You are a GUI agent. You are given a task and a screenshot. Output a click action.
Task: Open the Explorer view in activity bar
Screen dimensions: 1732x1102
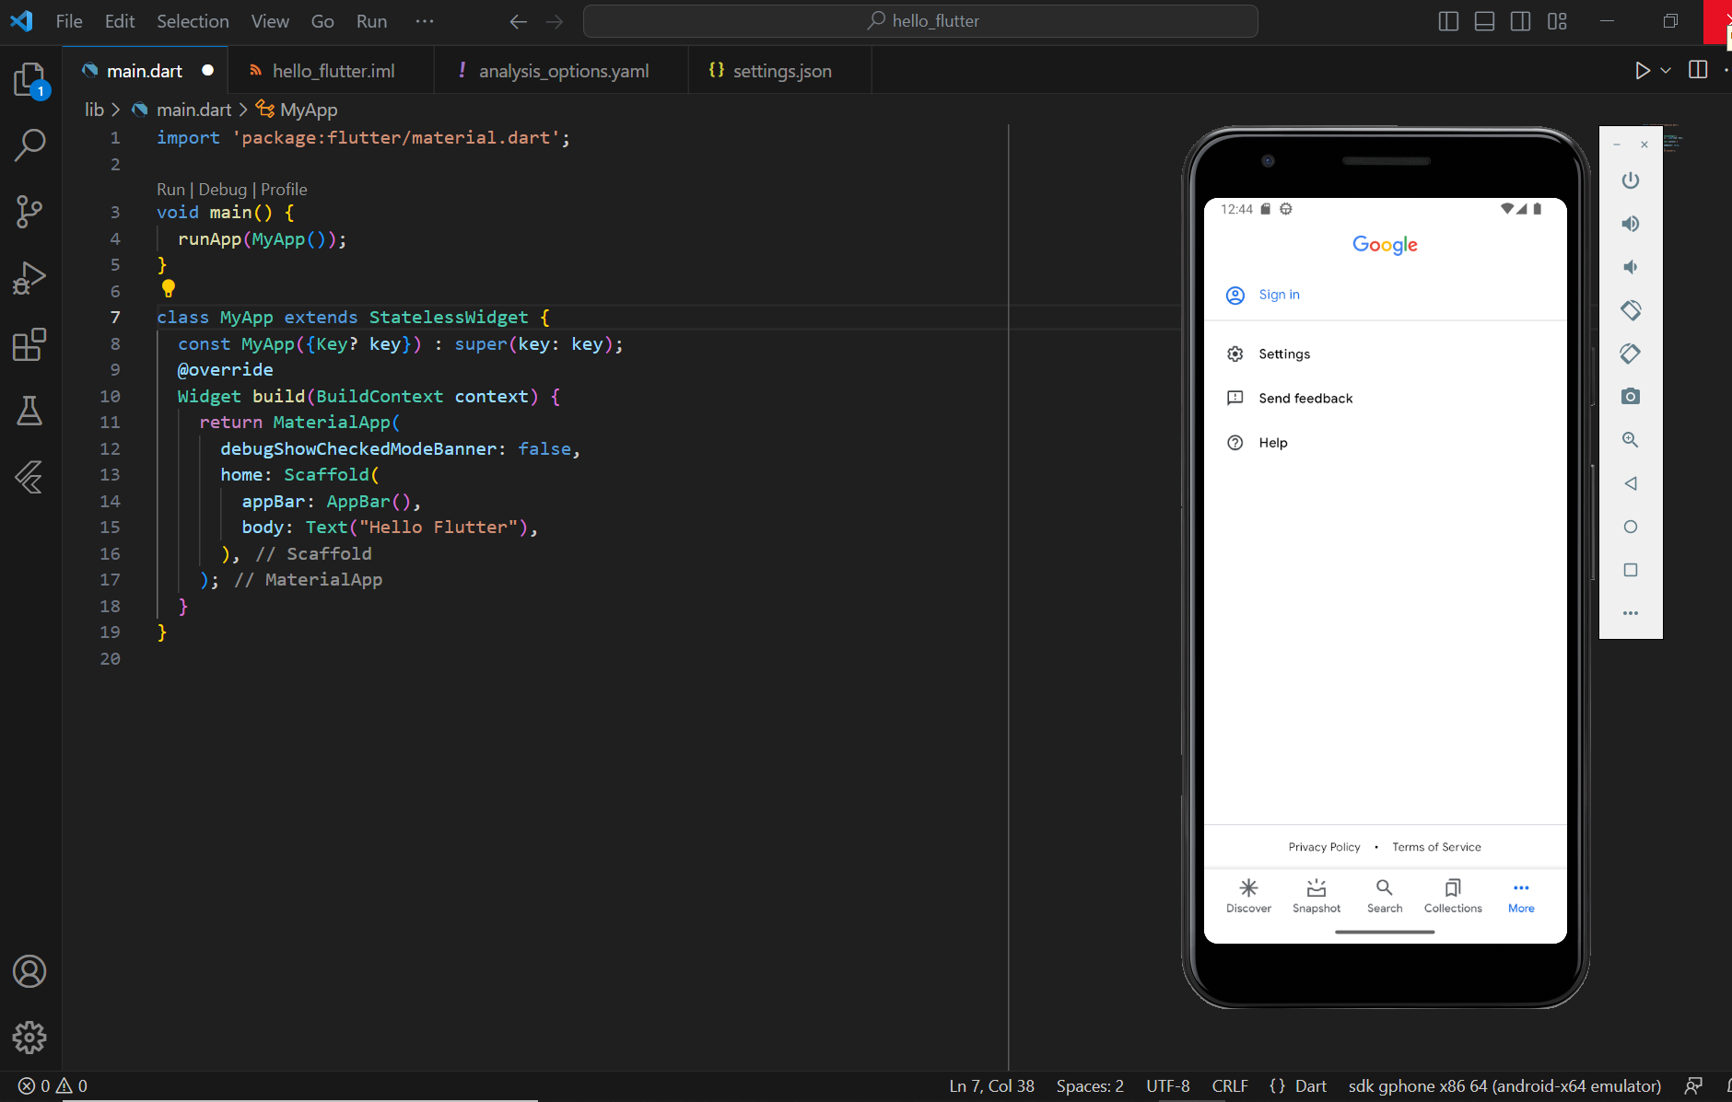[x=30, y=80]
